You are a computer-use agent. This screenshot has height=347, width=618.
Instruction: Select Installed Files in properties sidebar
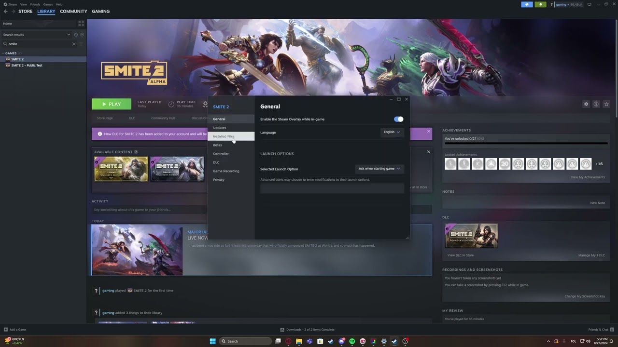click(x=231, y=136)
